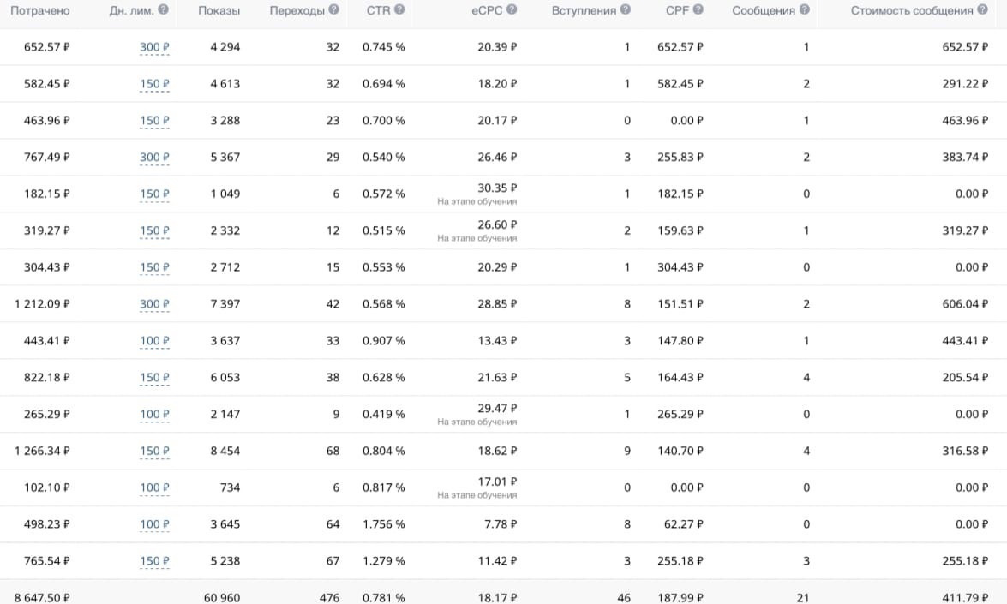Screen dimensions: 1007x604
Task: Open the CPF column help icon
Action: pyautogui.click(x=698, y=9)
